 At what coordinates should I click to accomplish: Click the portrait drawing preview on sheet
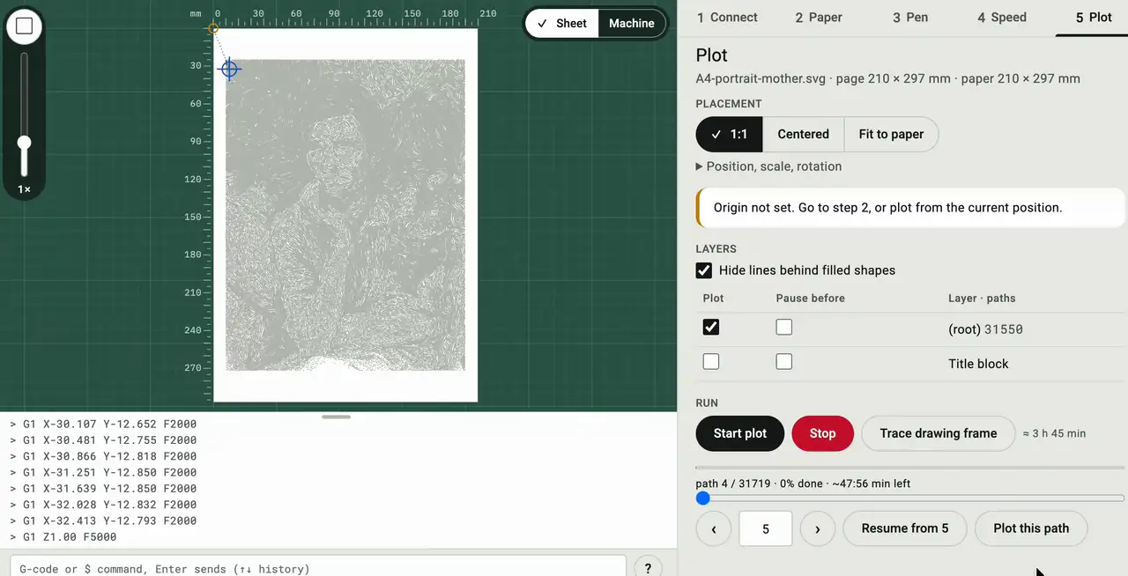point(345,215)
